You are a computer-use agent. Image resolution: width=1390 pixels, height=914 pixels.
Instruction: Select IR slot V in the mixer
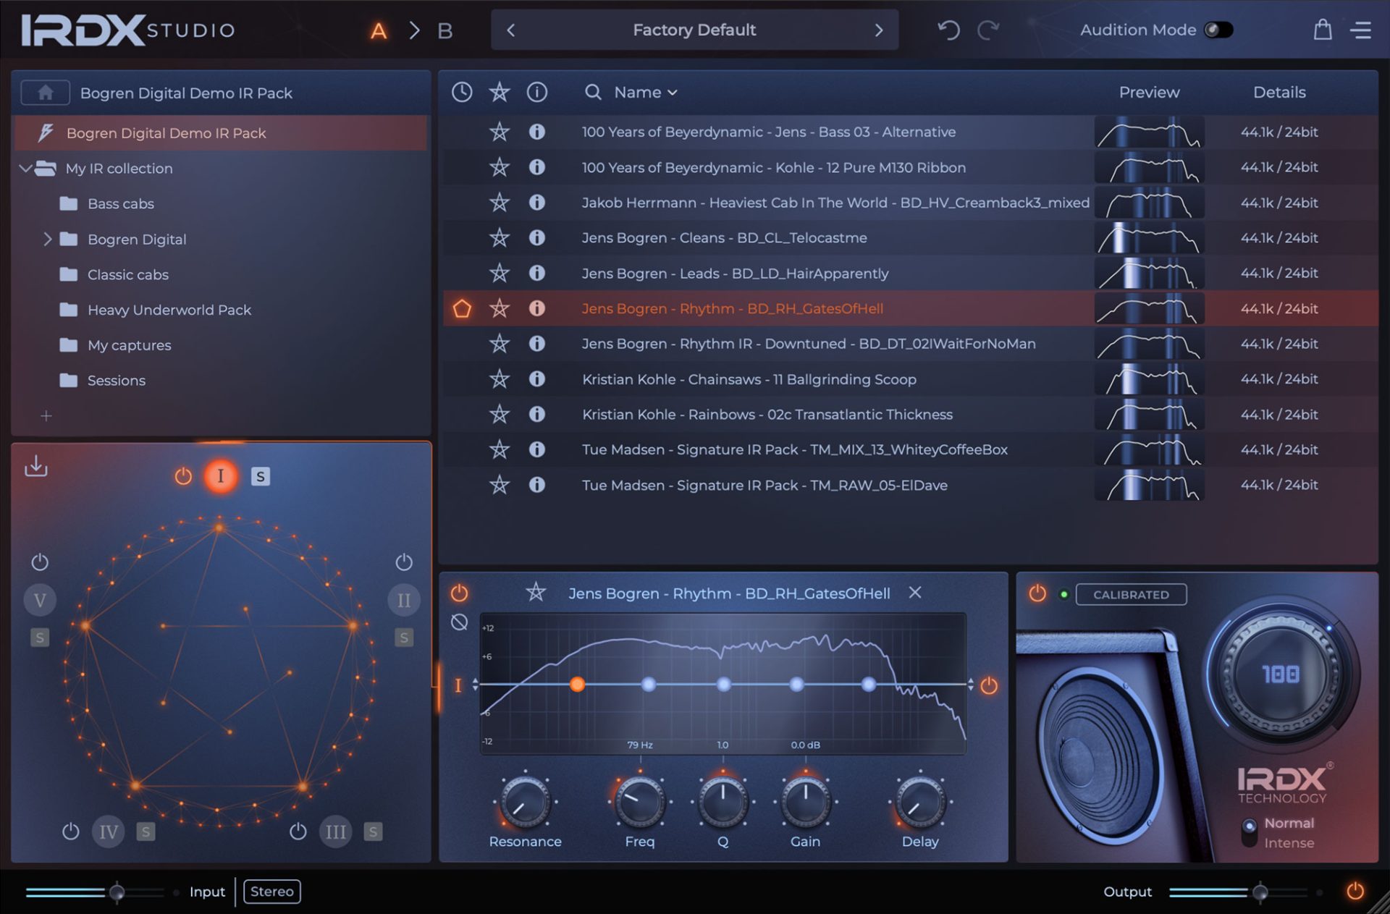(x=40, y=600)
